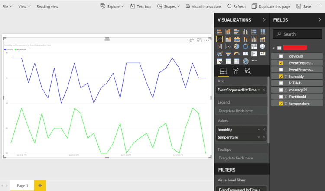Screen dimensions: 325x191
Task: Open the View menu
Action: [x=24, y=6]
